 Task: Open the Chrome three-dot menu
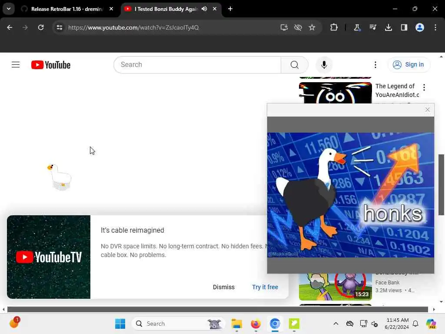435,27
